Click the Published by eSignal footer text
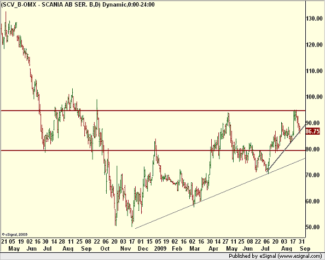The height and width of the screenshot is (260, 325). tap(275, 256)
